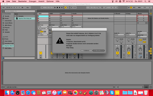Open Sounds category in browser
The image size is (153, 96).
pyautogui.click(x=7, y=16)
